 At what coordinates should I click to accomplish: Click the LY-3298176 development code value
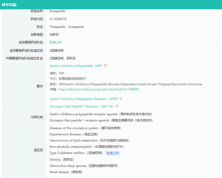[58, 19]
